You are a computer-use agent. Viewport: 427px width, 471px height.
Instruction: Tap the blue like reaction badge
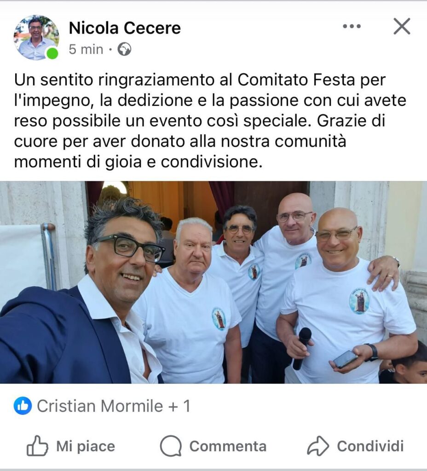23,406
